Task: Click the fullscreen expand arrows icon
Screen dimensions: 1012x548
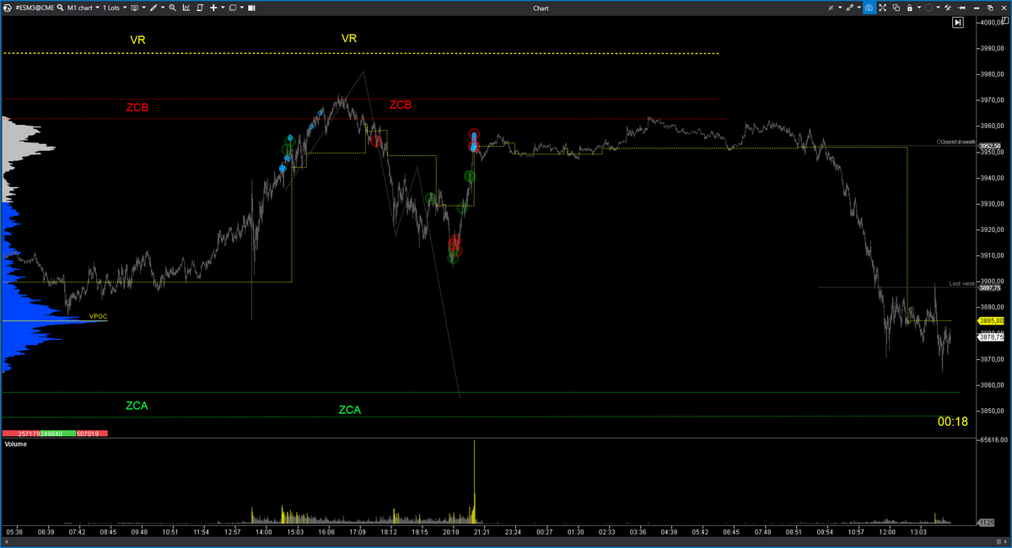Action: tap(882, 8)
